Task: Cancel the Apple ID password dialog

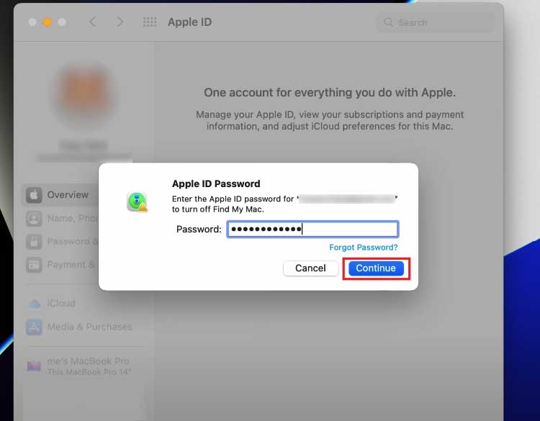Action: (x=310, y=268)
